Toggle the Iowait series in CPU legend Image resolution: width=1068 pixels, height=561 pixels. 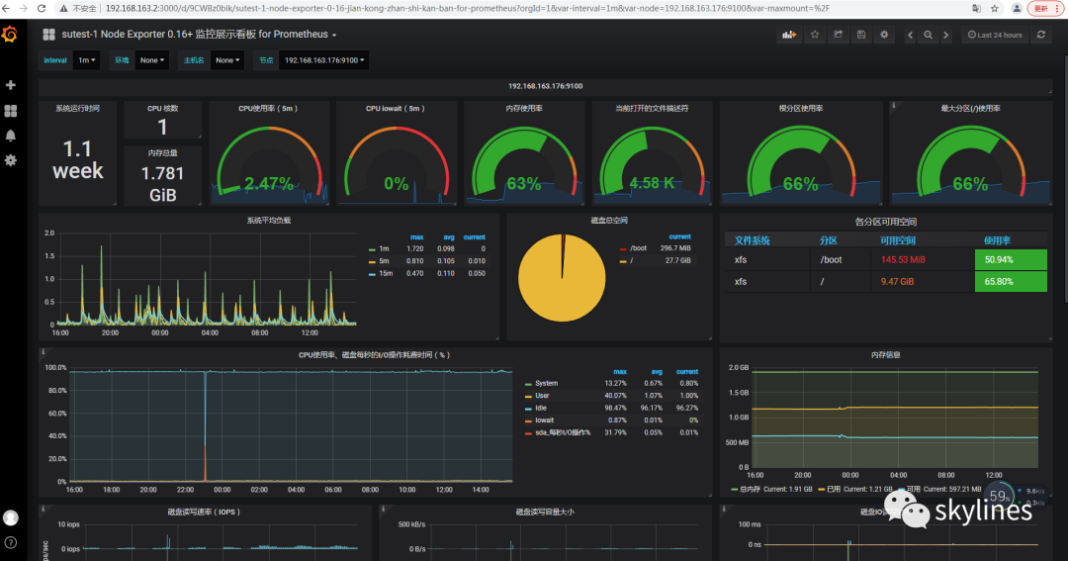point(542,421)
